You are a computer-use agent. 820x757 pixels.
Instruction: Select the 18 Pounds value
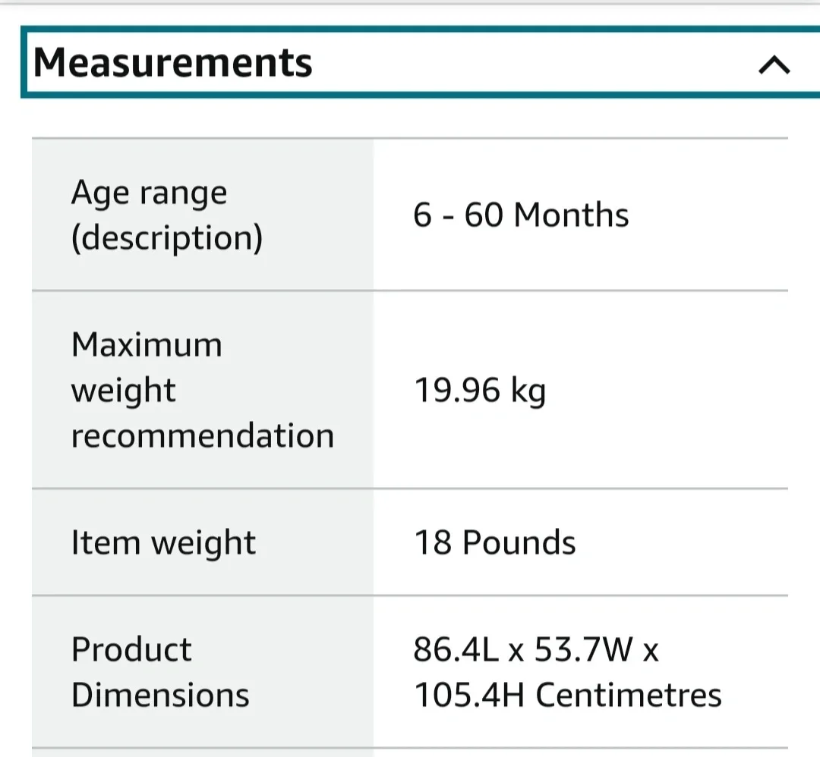click(494, 542)
